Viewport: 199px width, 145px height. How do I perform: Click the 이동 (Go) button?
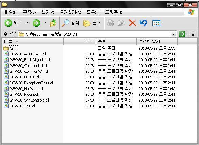pos(186,34)
